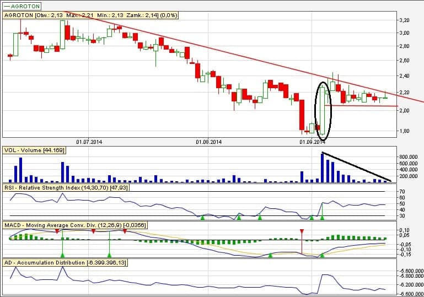Click the leftmost red triangle in MACD panel
The width and height of the screenshot is (424, 297).
point(57,231)
